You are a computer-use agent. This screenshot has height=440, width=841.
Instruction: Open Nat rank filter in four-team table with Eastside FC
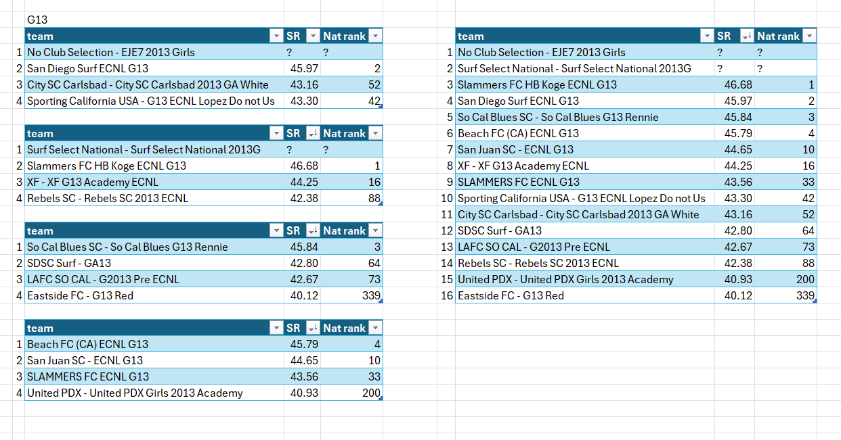coord(375,231)
